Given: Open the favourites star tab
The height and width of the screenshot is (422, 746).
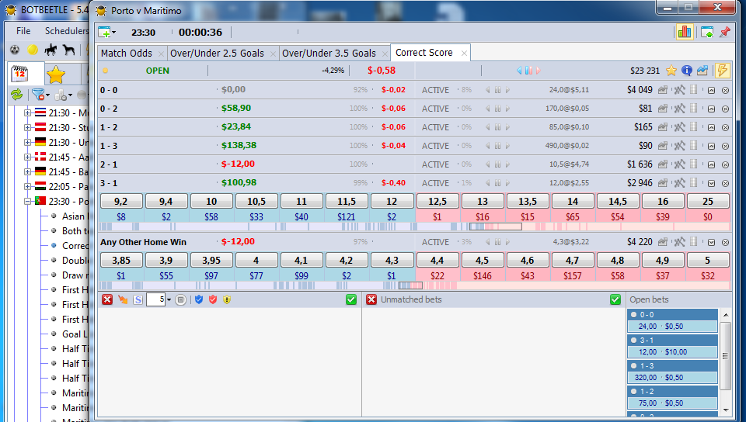Looking at the screenshot, I should click(56, 74).
